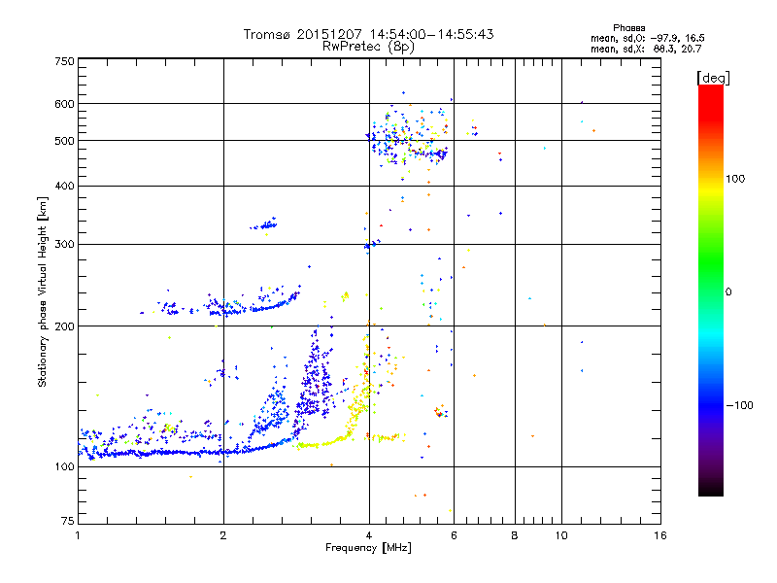Click the x-axis tick label '1'

pos(78,535)
